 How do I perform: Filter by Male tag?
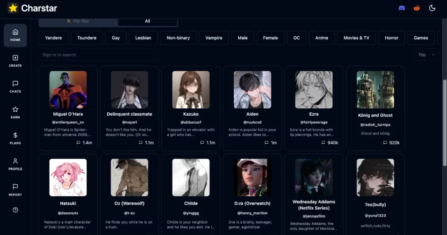(243, 38)
